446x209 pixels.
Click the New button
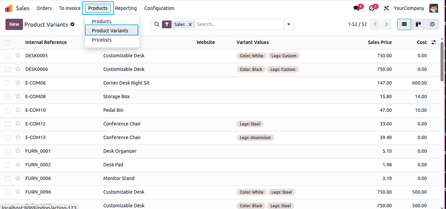14,24
